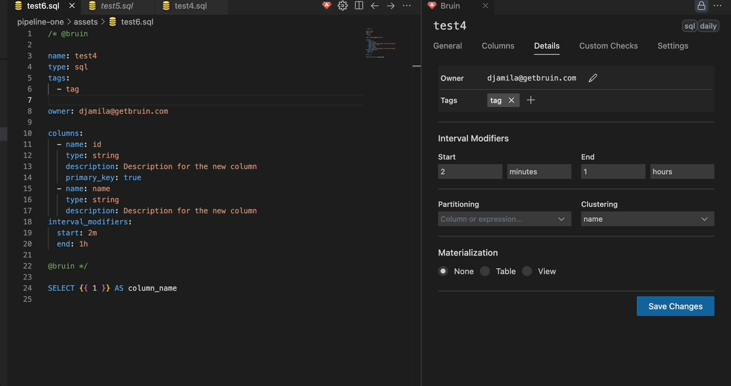
Task: Switch to the test5.sql editor tab
Action: [x=117, y=6]
